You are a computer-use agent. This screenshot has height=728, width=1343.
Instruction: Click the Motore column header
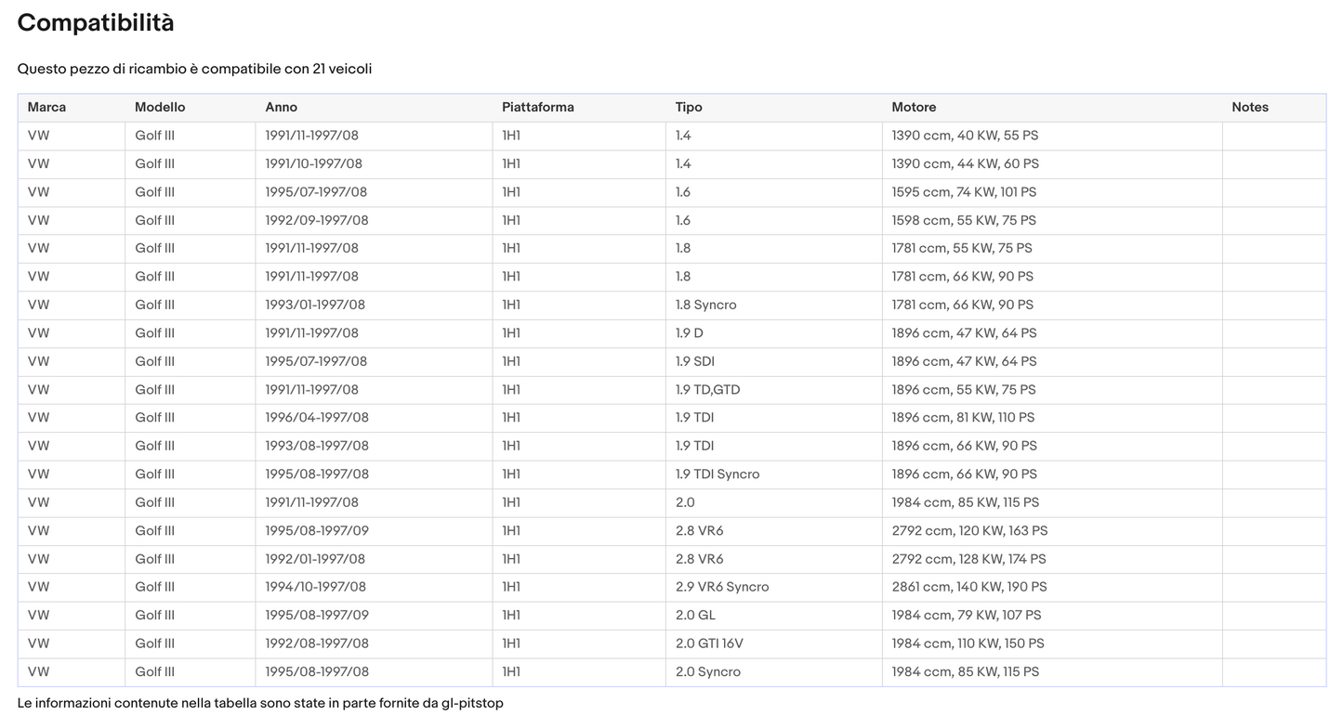(914, 107)
